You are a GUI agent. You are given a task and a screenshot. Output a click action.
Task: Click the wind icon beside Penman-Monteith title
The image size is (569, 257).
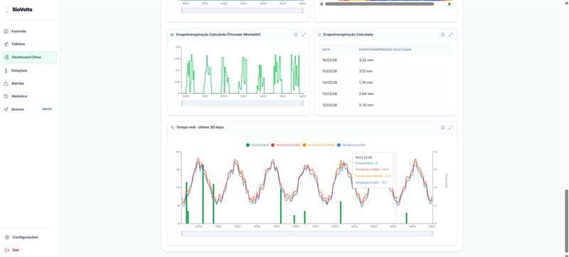pos(172,35)
